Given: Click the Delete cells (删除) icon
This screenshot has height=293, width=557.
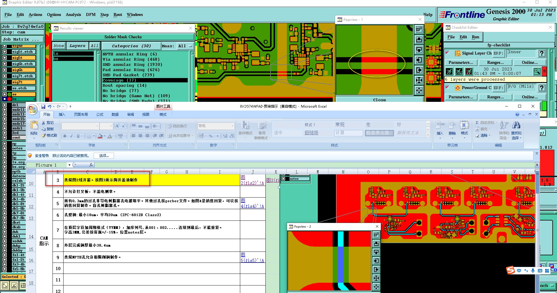Looking at the screenshot, I should point(452,125).
